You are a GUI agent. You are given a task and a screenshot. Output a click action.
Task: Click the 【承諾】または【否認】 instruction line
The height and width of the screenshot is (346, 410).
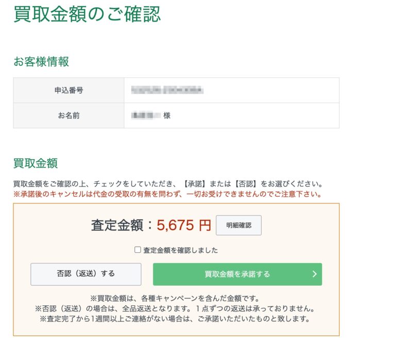point(168,184)
